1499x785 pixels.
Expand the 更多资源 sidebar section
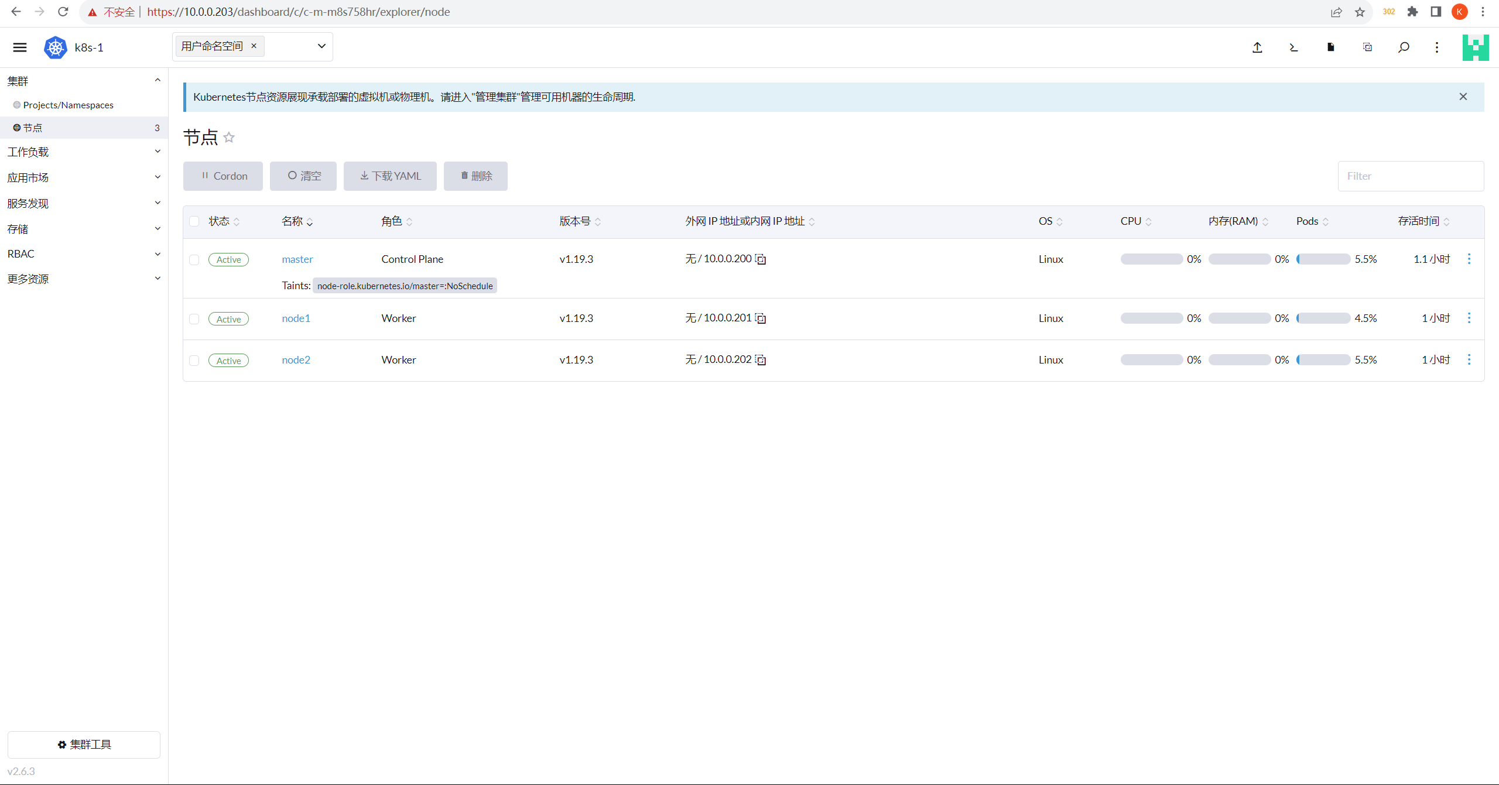tap(158, 279)
